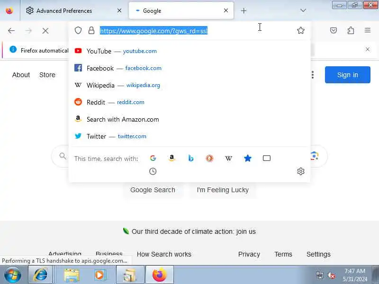Click the notification info icon

13,50
